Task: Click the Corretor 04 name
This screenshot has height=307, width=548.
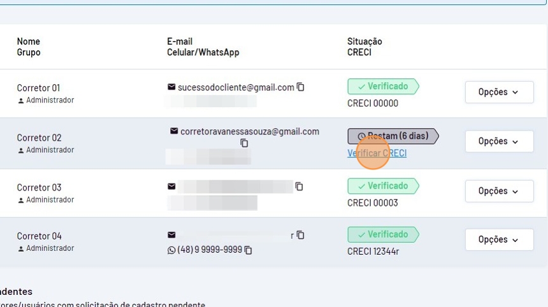Action: pyautogui.click(x=39, y=236)
